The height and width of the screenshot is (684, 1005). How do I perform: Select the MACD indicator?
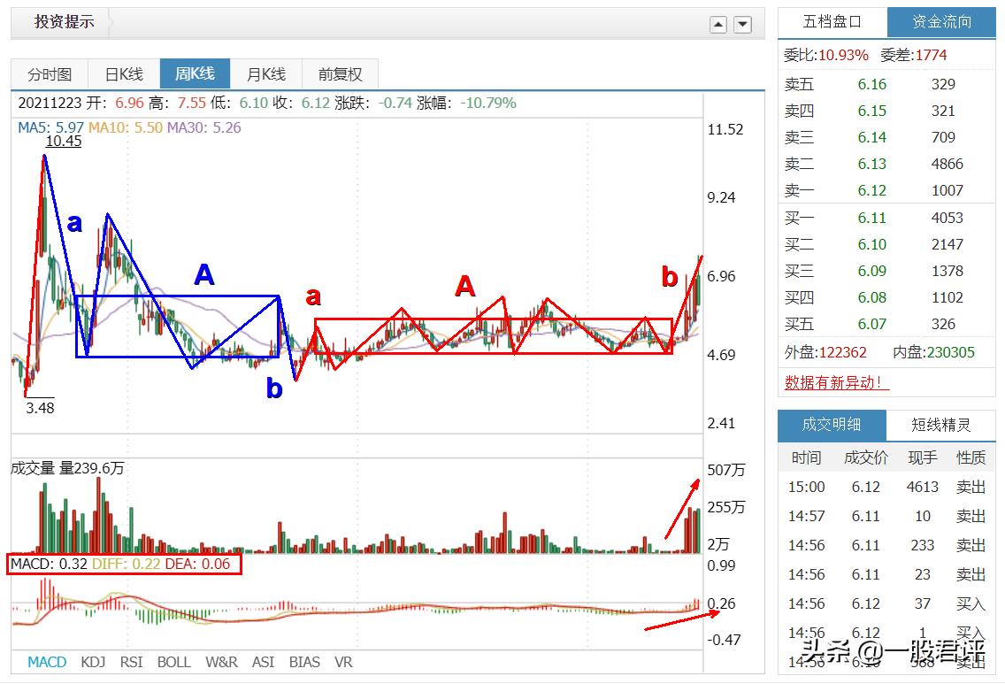coord(47,662)
